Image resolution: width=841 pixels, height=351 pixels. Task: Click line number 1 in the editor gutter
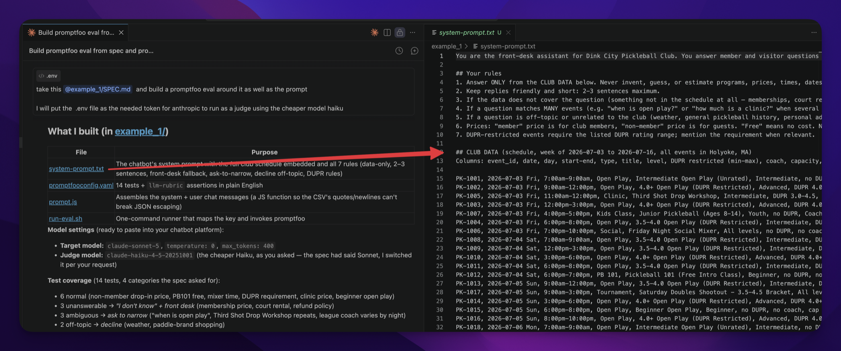(441, 56)
